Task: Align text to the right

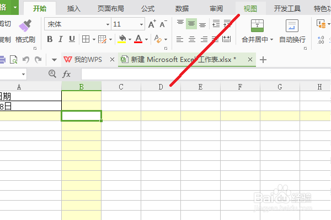Action: tap(204, 39)
